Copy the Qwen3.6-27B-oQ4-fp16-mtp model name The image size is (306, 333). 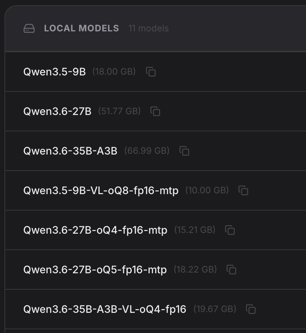coord(230,230)
